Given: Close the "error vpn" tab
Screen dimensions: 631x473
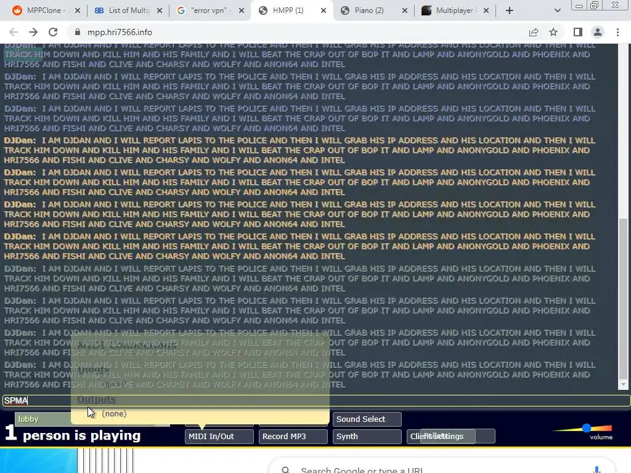Looking at the screenshot, I should tap(242, 10).
